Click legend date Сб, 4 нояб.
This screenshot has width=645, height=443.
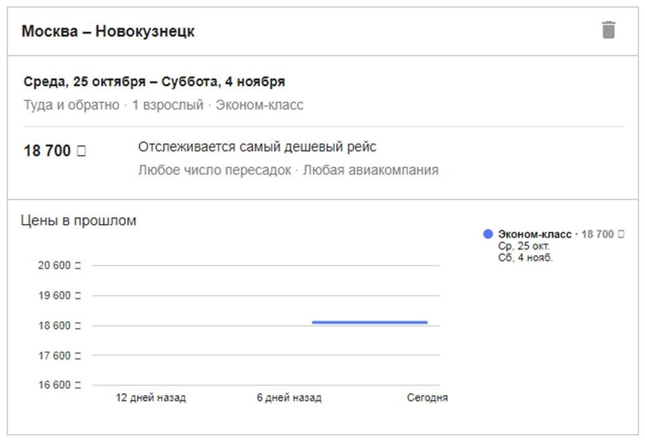pos(525,258)
